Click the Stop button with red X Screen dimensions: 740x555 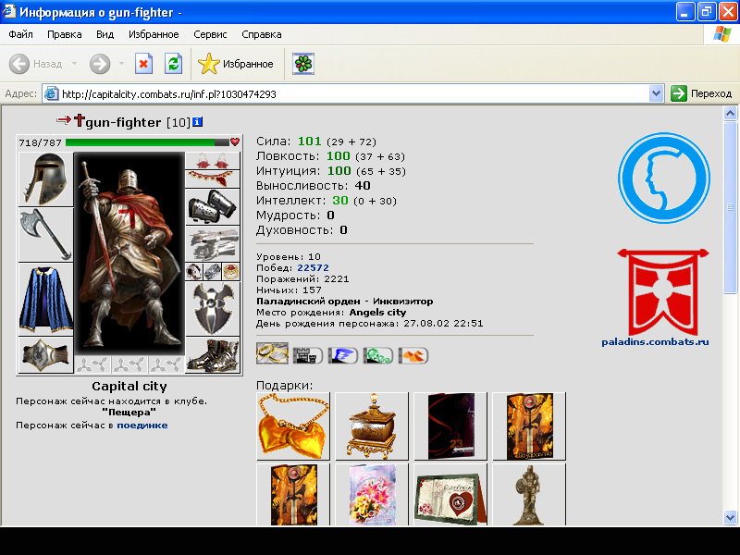pyautogui.click(x=143, y=64)
